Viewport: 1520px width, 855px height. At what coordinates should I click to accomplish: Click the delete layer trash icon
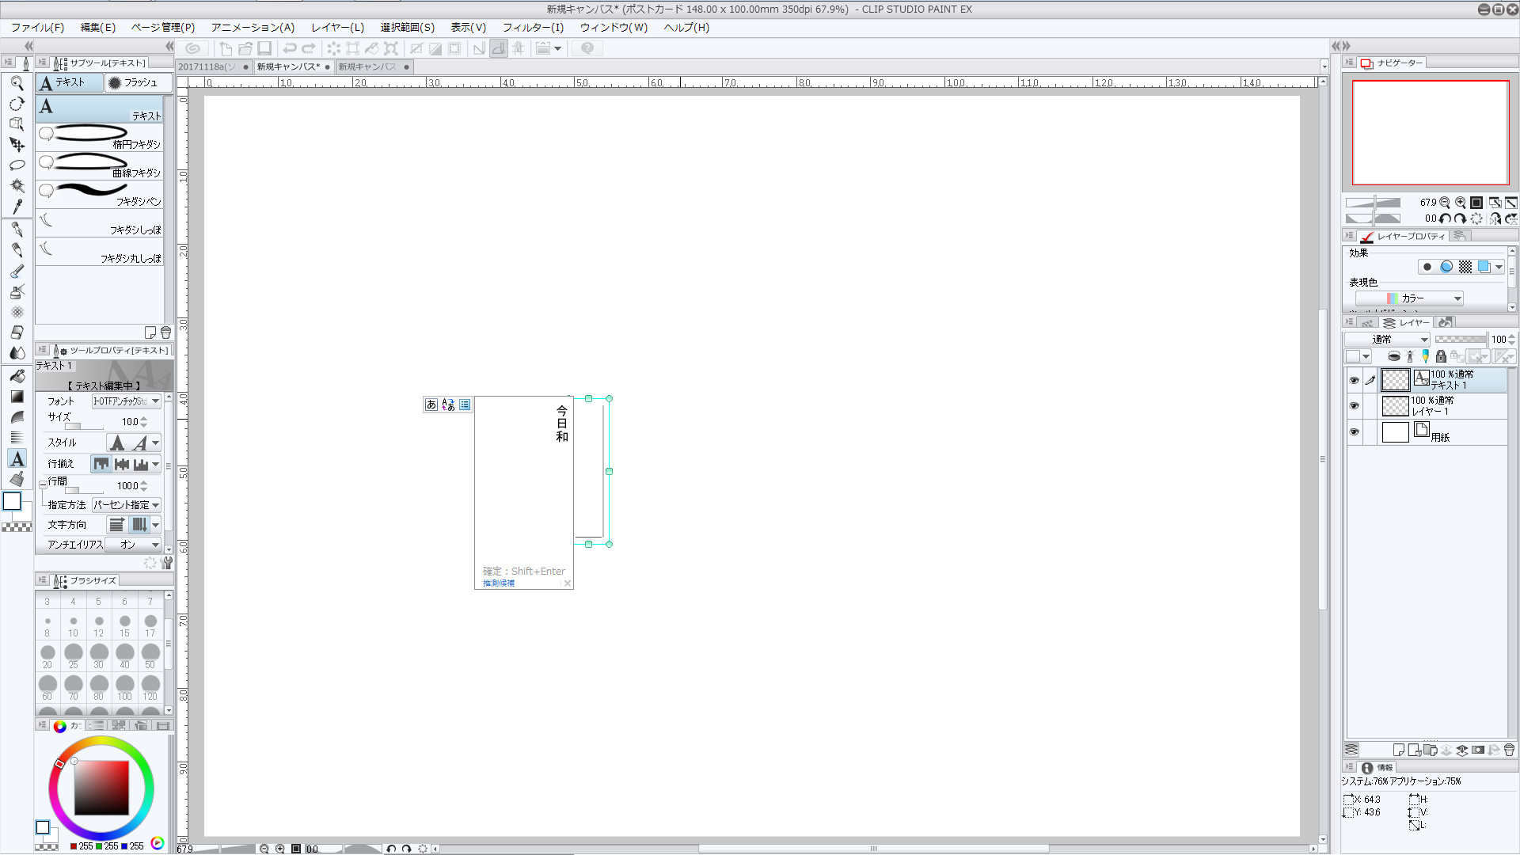(1509, 750)
